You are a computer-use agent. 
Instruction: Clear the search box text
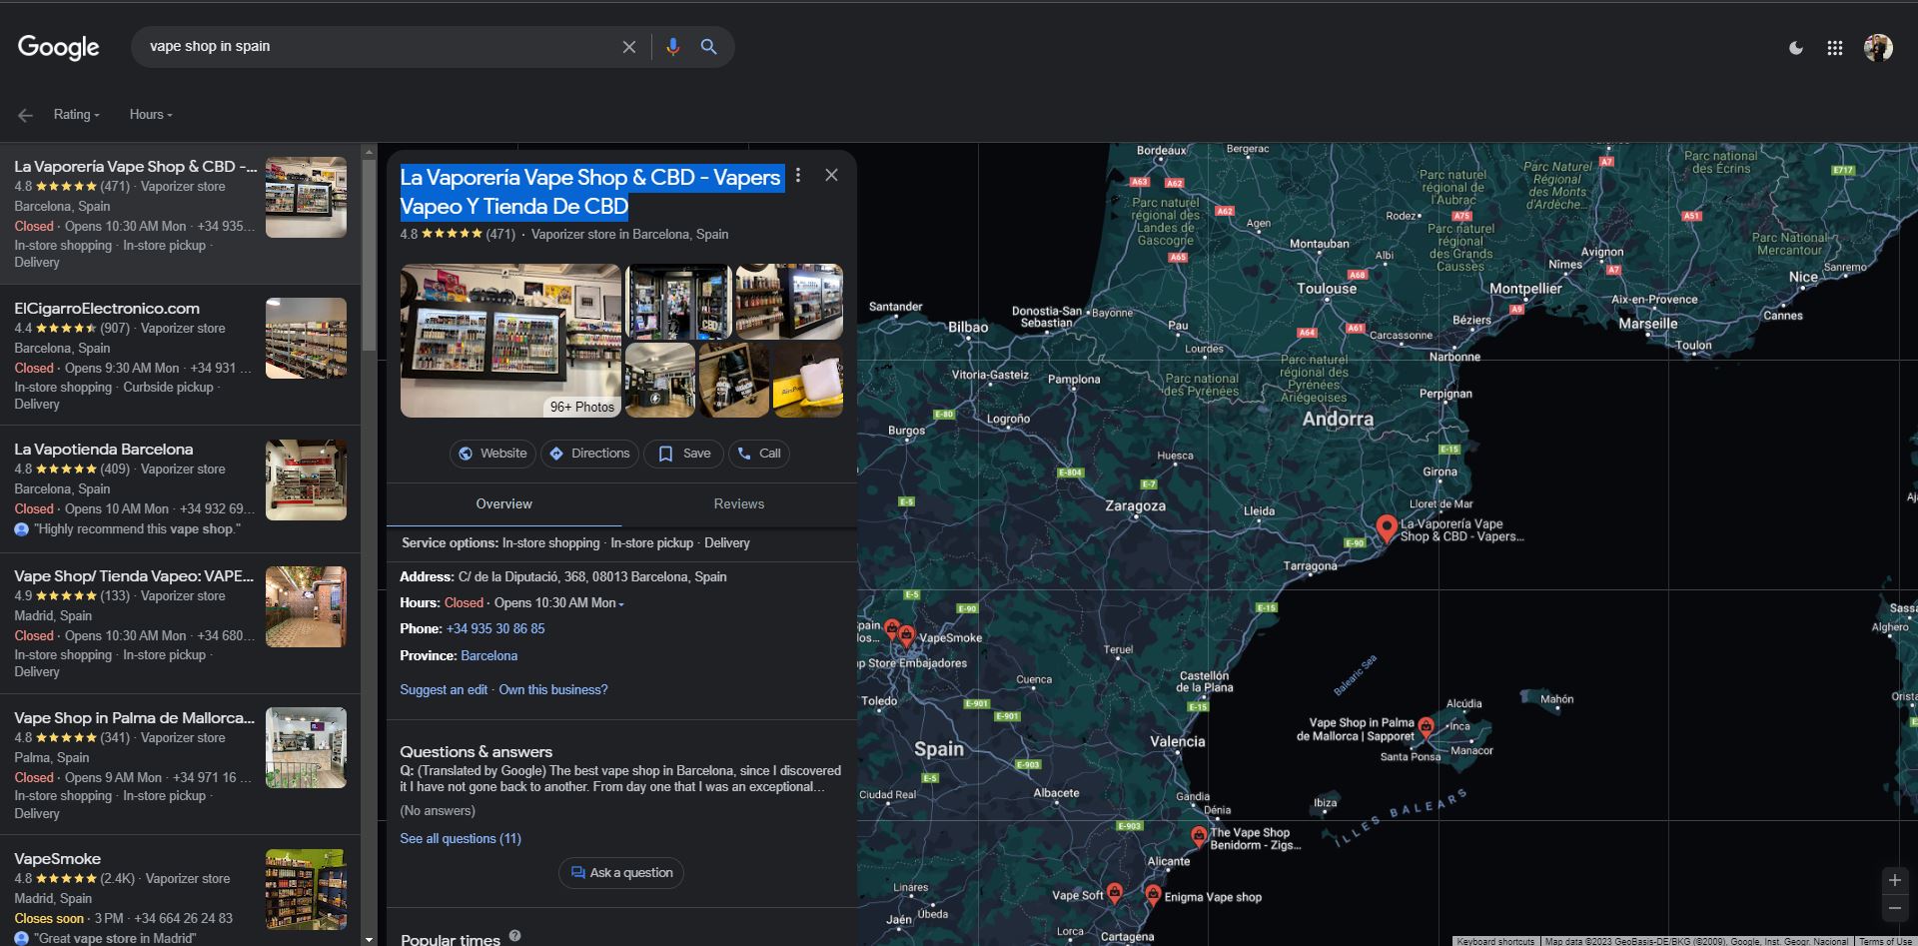(628, 47)
